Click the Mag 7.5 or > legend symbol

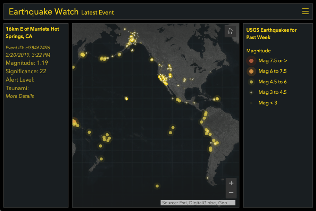click(251, 61)
